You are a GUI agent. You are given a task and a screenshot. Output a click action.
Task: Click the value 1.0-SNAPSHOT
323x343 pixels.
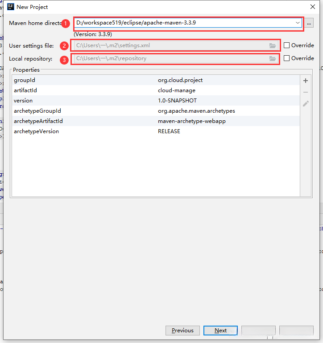pos(177,101)
